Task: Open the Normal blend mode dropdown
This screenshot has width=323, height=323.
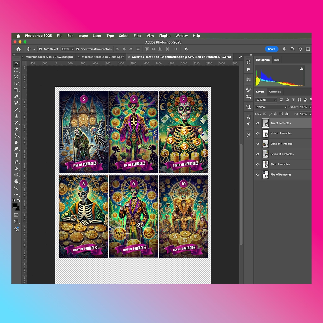Action: click(x=271, y=107)
